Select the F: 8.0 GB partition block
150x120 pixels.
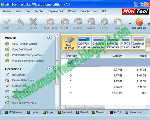[126, 43]
